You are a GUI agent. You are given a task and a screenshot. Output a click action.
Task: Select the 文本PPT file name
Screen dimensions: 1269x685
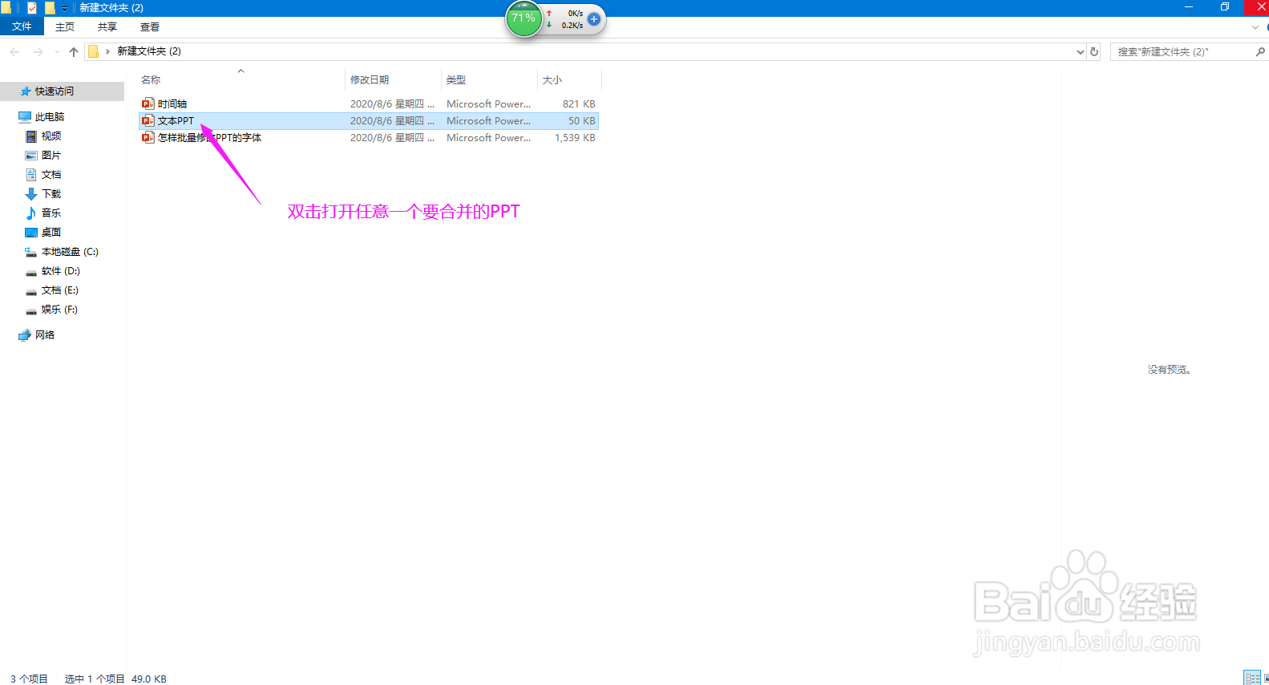point(176,121)
